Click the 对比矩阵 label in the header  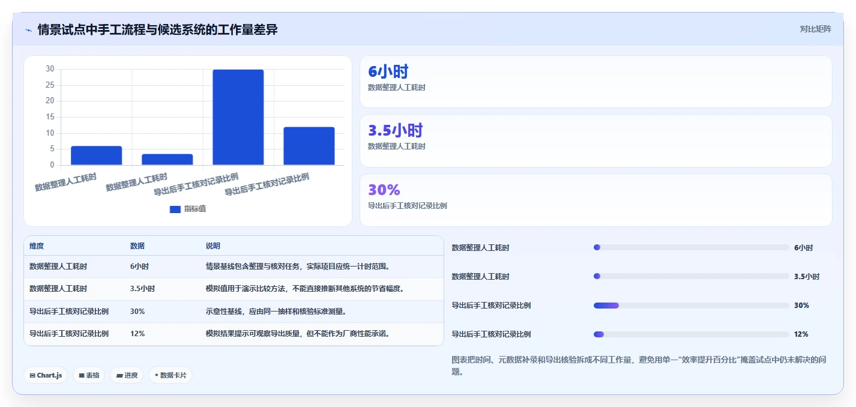(815, 29)
